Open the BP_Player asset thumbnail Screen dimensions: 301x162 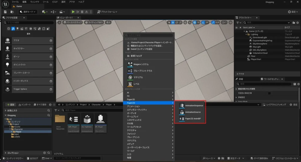pos(101,123)
